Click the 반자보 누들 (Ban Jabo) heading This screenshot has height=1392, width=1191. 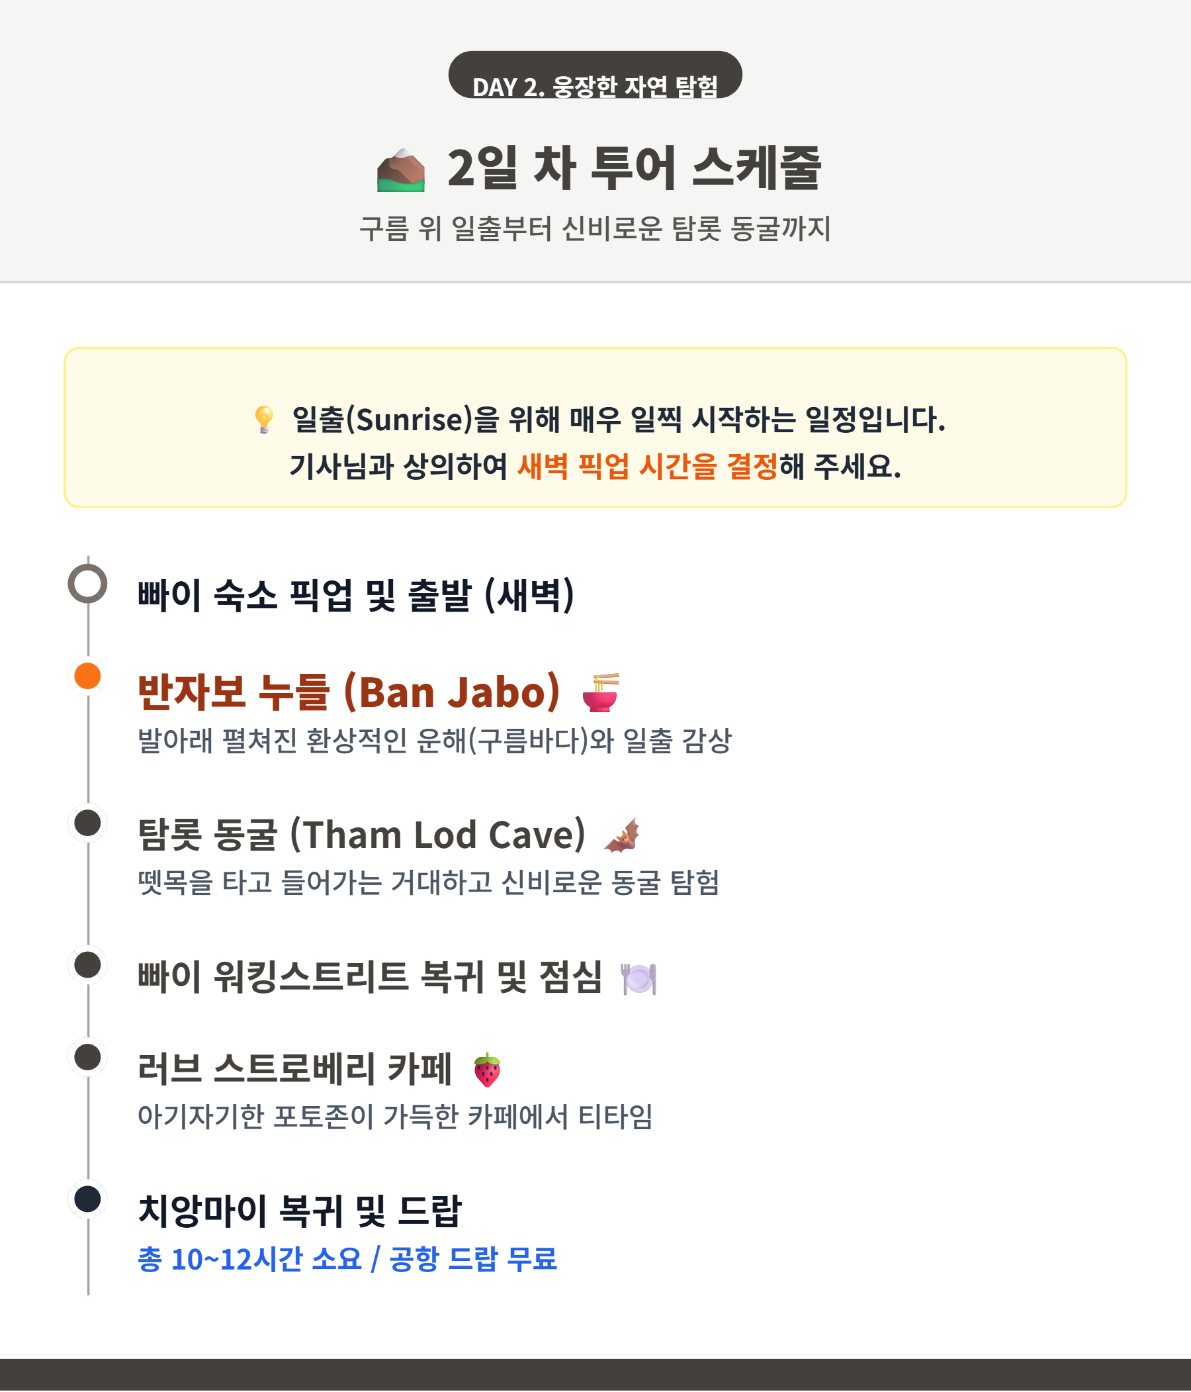(x=349, y=692)
